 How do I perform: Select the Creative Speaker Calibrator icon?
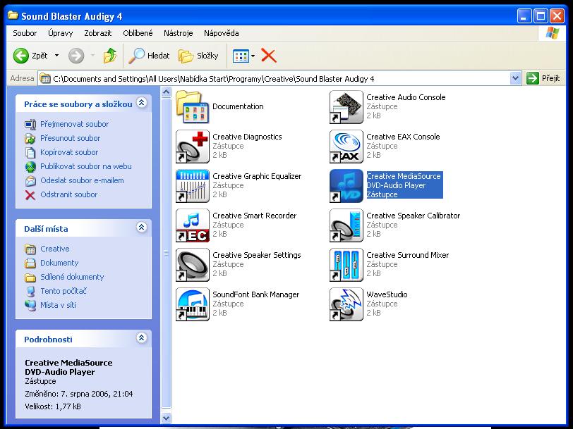pos(346,225)
